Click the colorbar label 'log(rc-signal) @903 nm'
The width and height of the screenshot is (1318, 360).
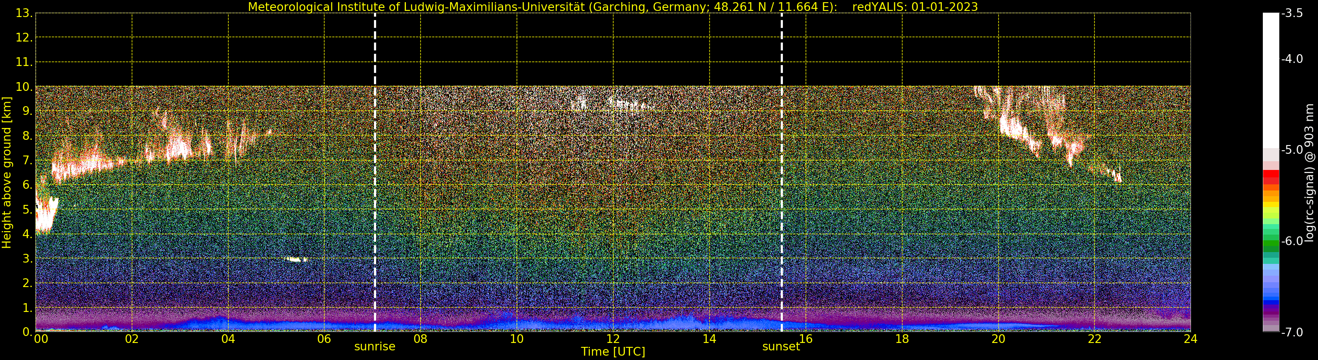(1309, 173)
